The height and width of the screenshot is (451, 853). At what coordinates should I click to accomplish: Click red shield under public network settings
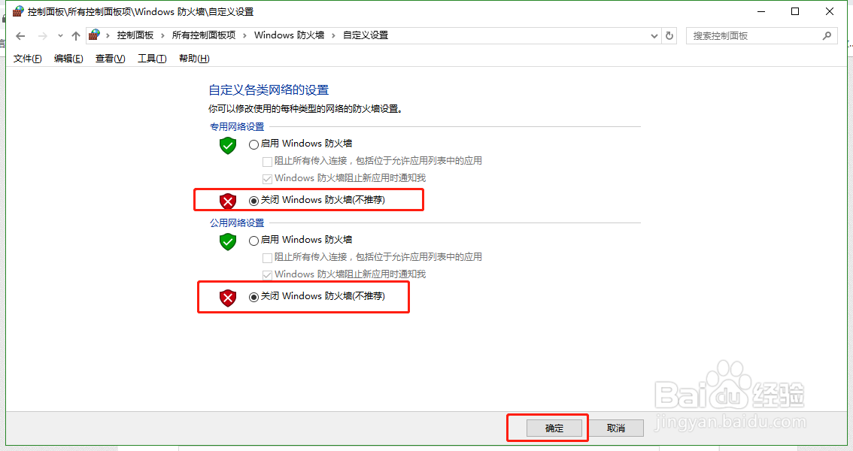(228, 298)
